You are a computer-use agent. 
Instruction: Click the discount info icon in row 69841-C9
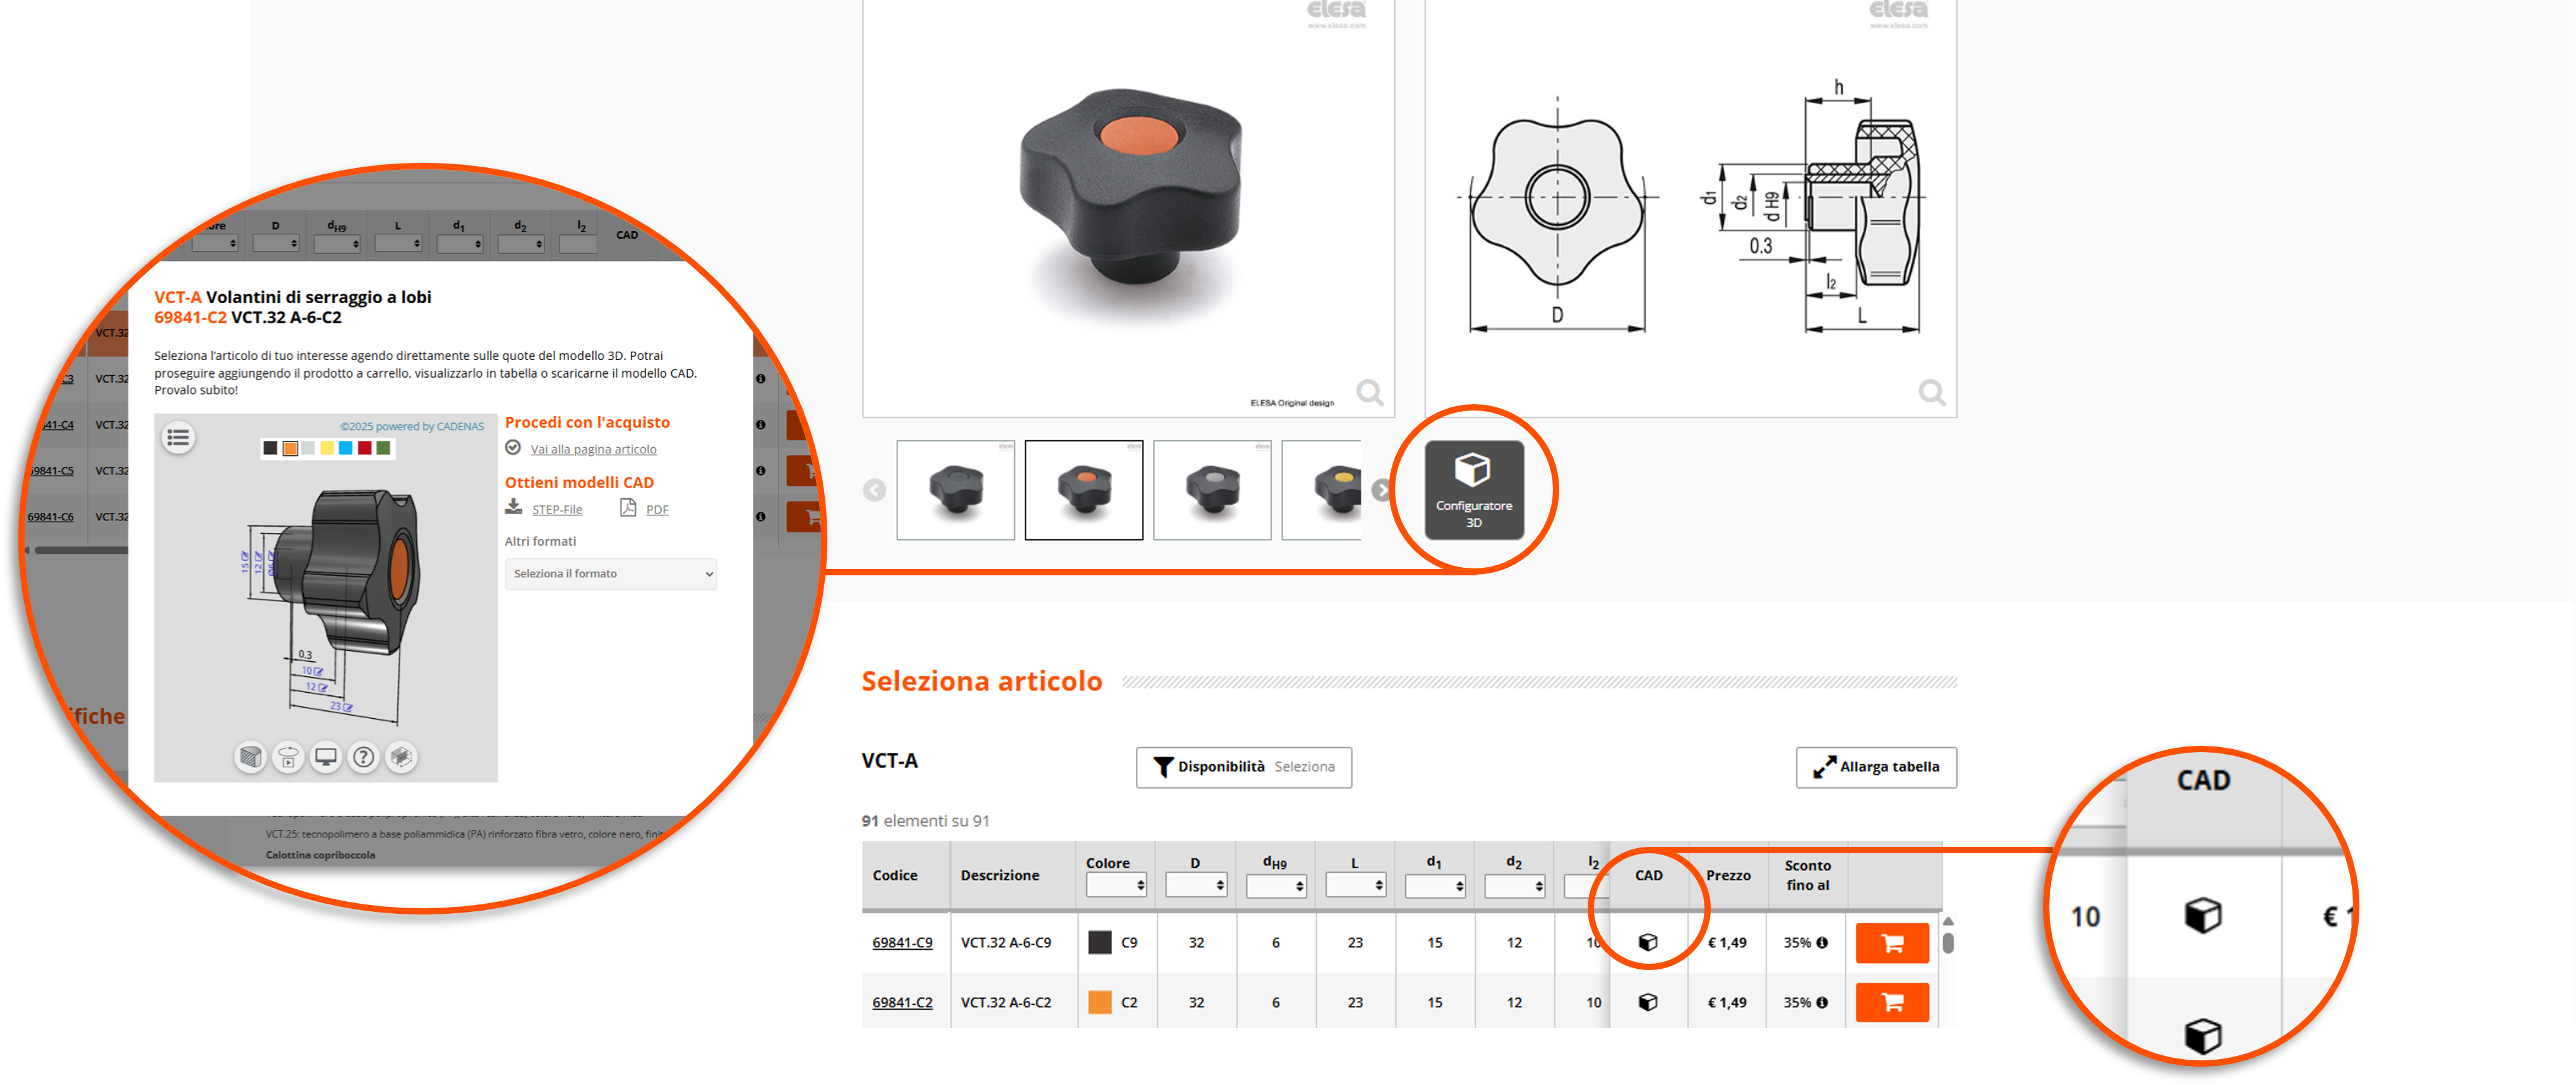click(1822, 942)
